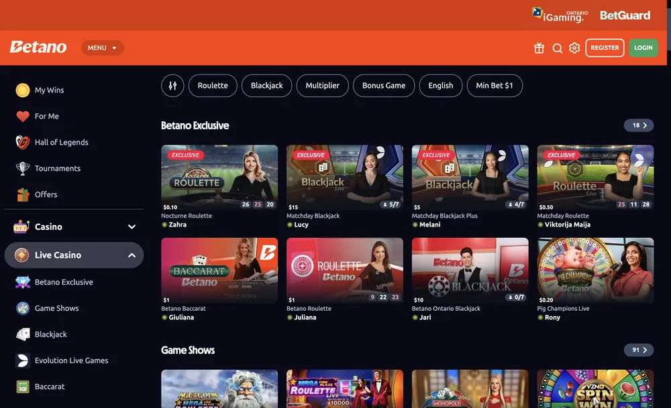671x408 pixels.
Task: Click the Hall of Legends icon
Action: click(x=23, y=142)
